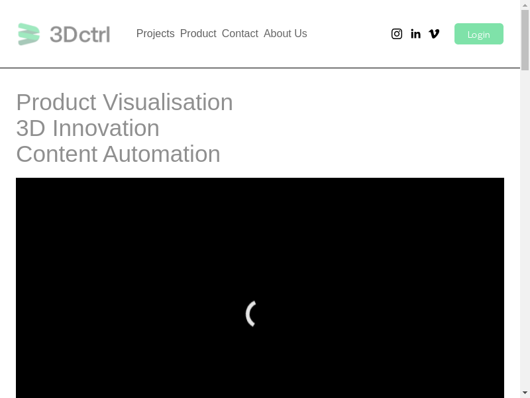Click the Product Visualisation heading

125,102
